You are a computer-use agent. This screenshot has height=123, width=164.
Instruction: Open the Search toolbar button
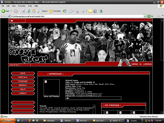43,11
